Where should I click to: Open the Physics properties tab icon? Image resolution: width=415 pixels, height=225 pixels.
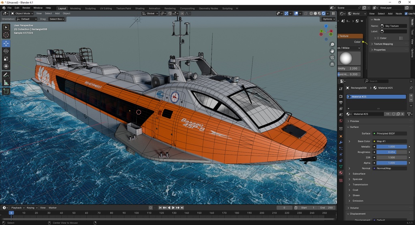pyautogui.click(x=341, y=154)
